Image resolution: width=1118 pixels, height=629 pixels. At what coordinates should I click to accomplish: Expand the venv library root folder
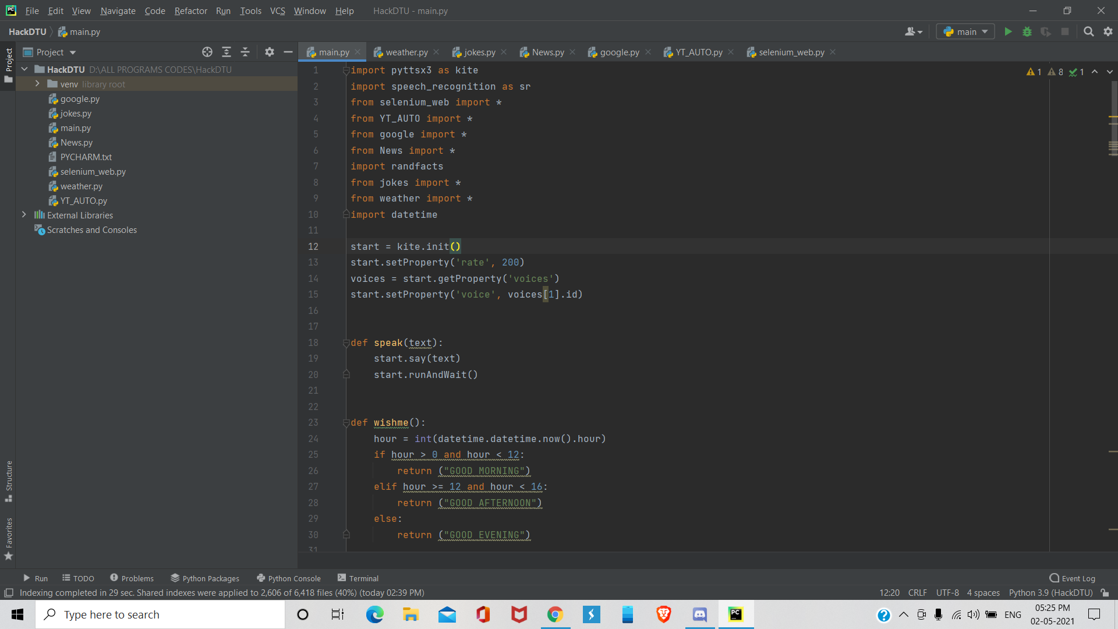click(37, 84)
